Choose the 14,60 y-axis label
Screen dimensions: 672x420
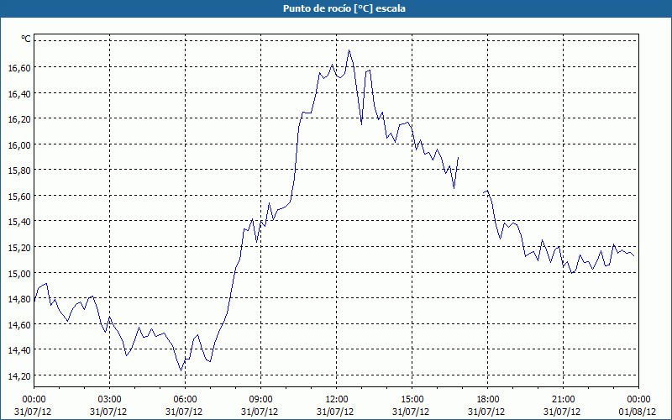coord(19,325)
